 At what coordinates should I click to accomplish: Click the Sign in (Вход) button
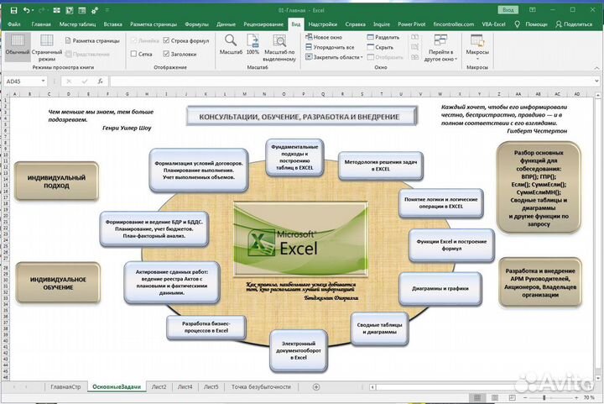click(x=508, y=10)
